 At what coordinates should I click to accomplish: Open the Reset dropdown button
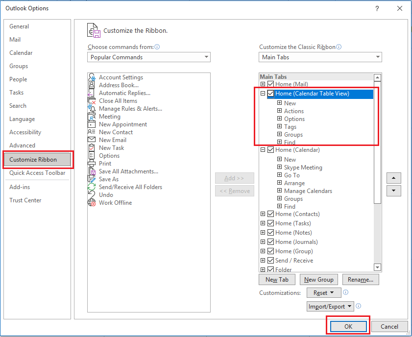click(x=324, y=292)
